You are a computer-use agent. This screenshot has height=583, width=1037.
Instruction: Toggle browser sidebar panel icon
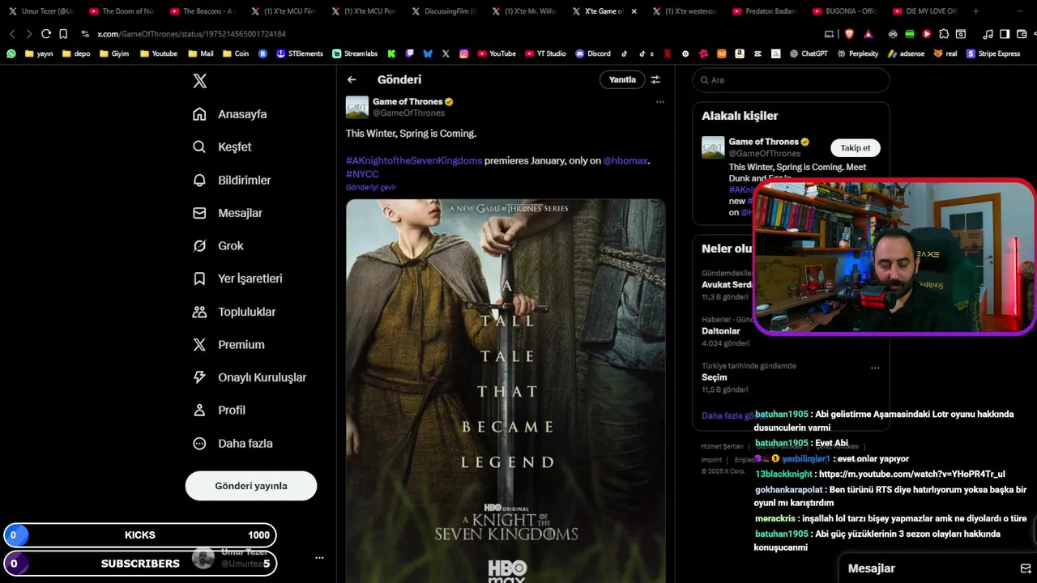click(x=1005, y=34)
